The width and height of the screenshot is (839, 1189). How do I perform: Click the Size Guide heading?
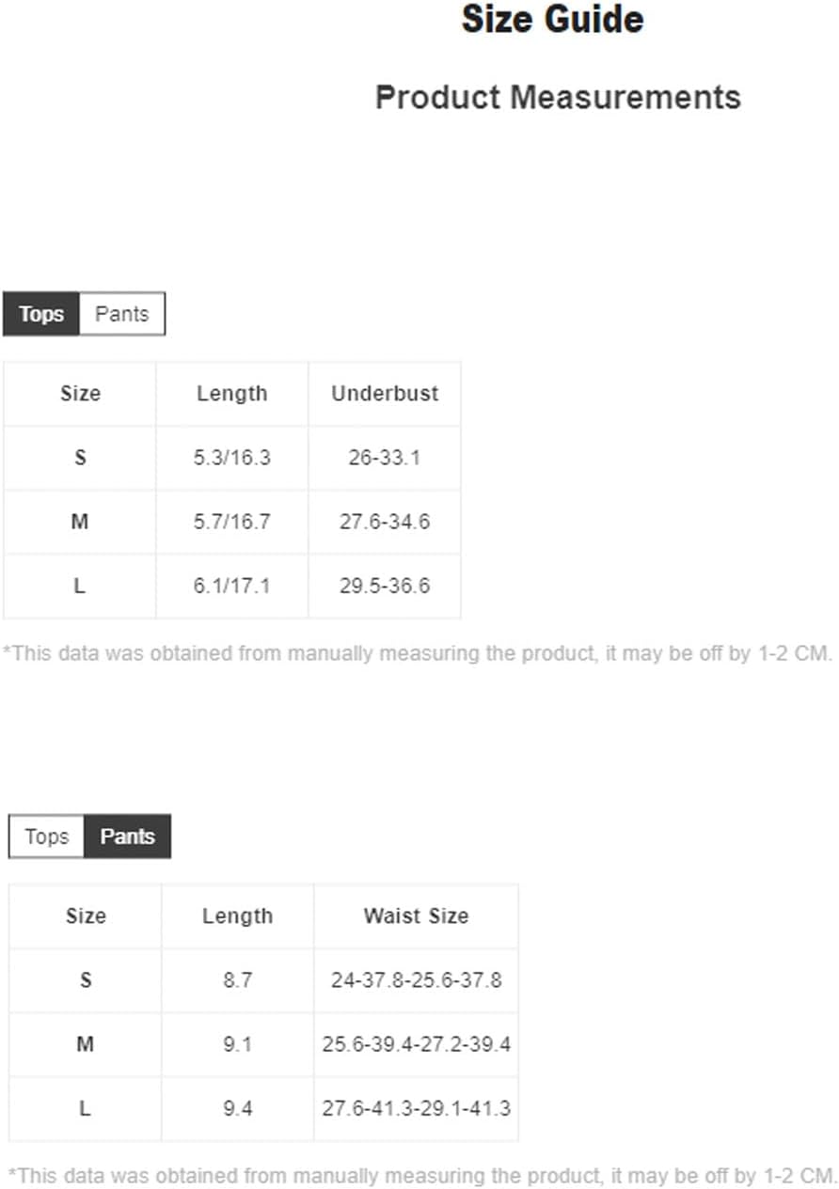pos(553,20)
